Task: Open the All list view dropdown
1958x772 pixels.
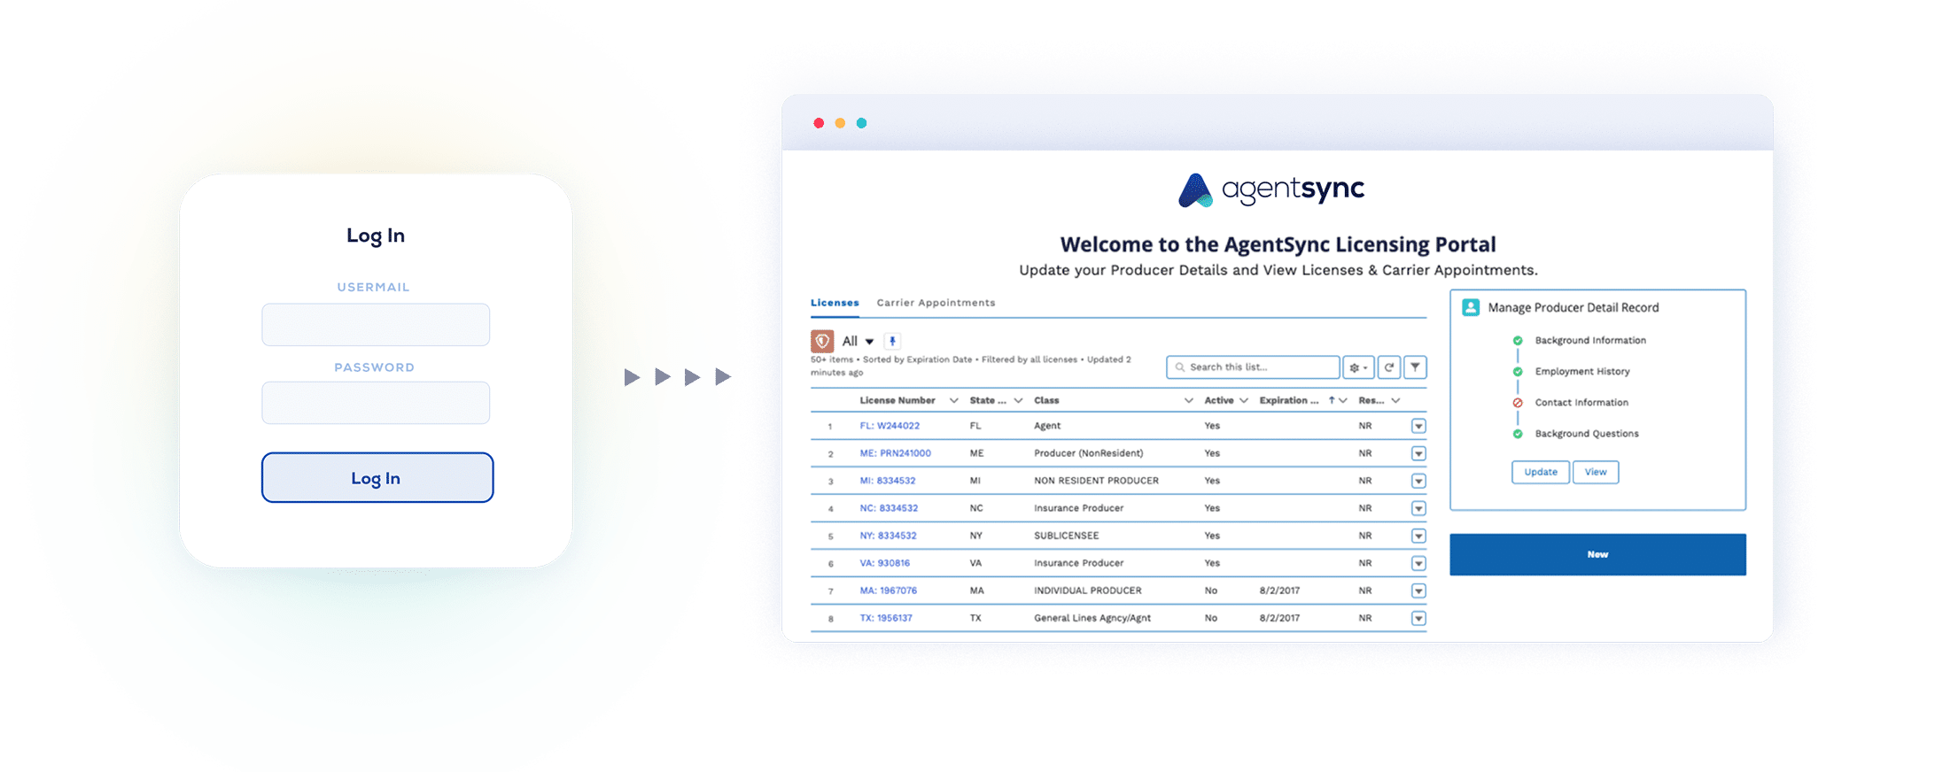Action: (869, 342)
